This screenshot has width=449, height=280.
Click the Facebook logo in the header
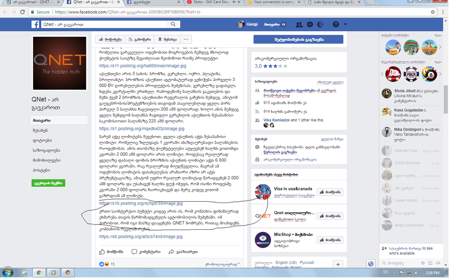click(35, 24)
